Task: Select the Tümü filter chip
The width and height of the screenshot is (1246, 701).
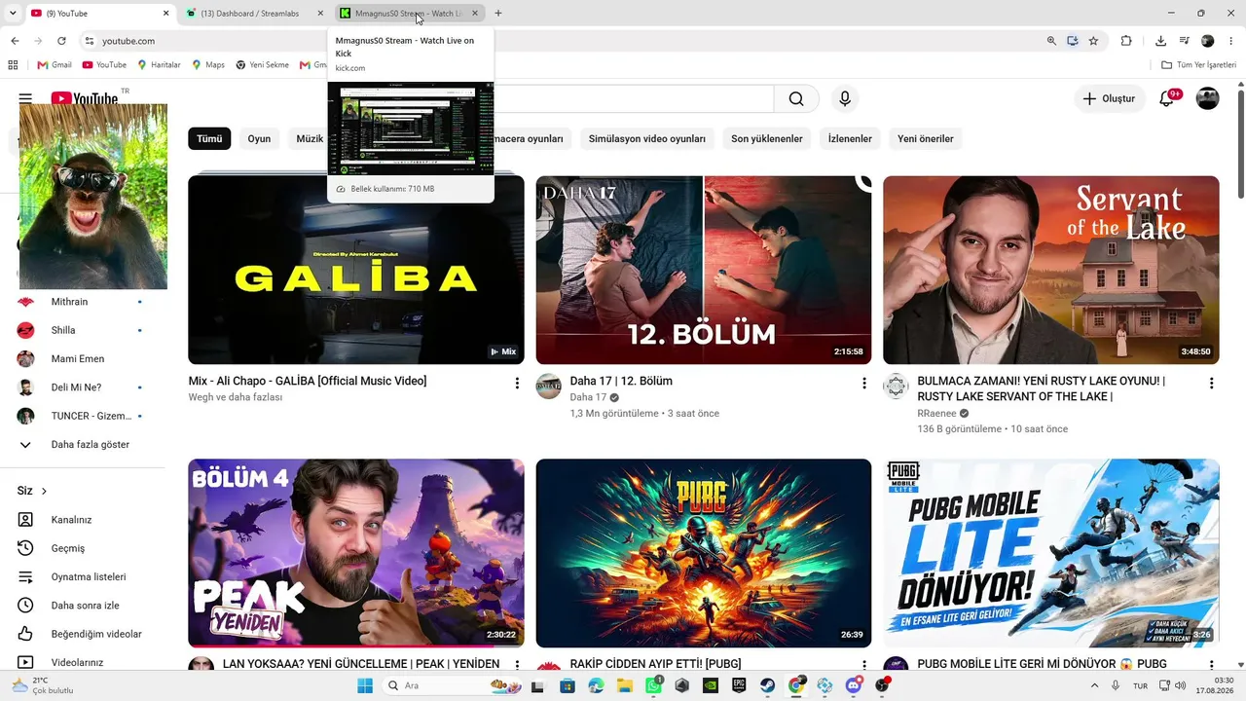Action: point(209,139)
